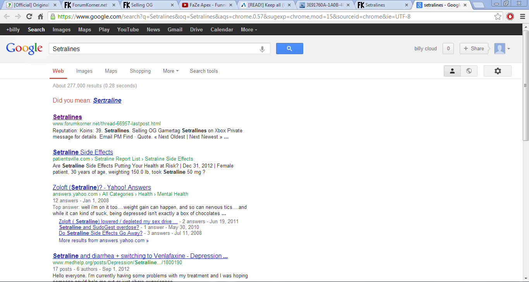Open Search tools options
This screenshot has width=529, height=282.
[204, 71]
